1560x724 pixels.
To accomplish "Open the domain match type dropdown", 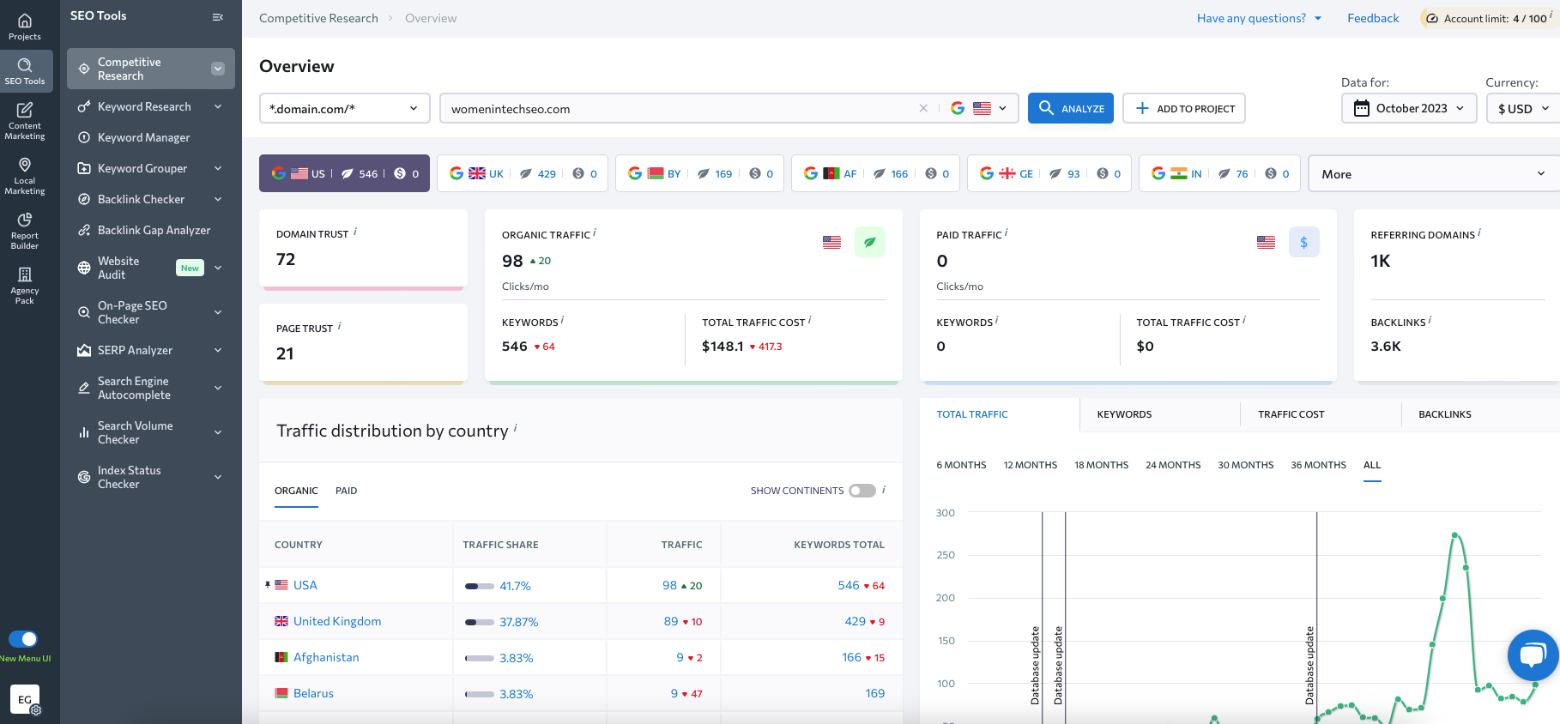I will (x=344, y=108).
